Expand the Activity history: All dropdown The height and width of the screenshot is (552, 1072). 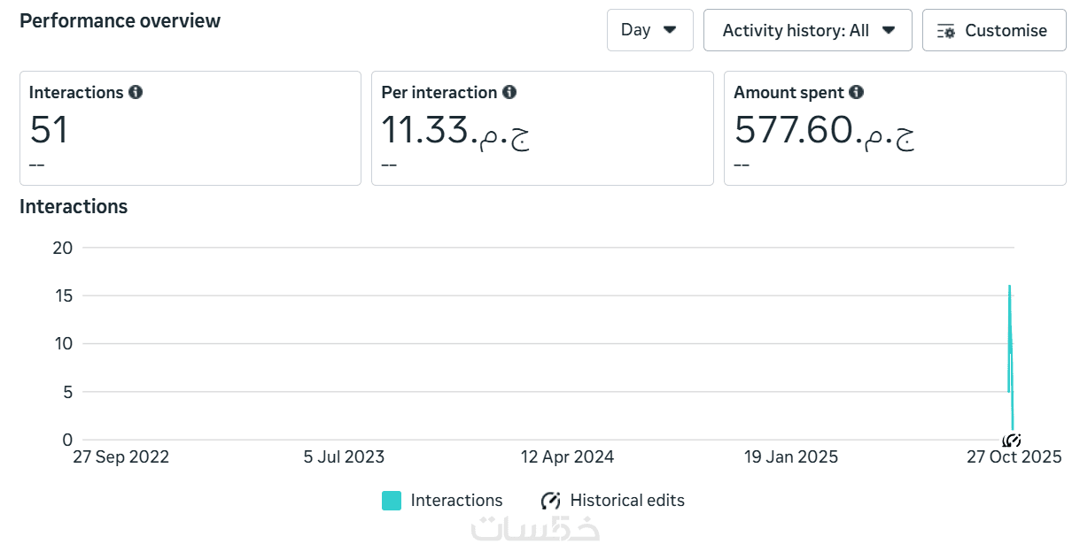tap(807, 30)
